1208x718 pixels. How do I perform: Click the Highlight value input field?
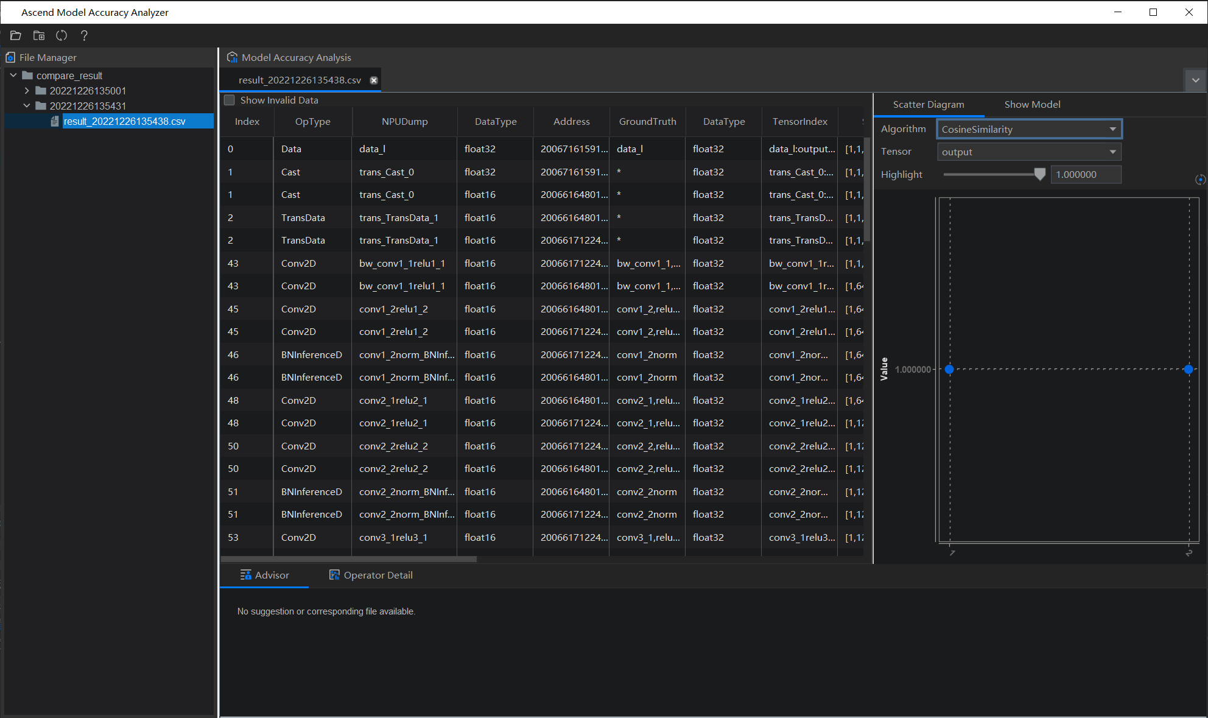point(1086,175)
